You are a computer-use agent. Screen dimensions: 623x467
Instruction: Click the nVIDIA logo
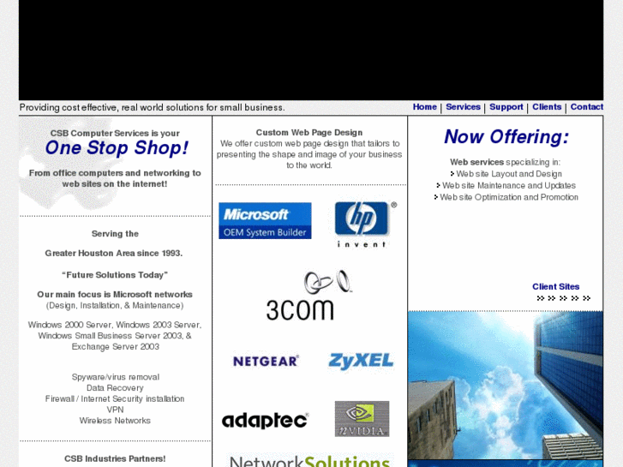tap(362, 419)
